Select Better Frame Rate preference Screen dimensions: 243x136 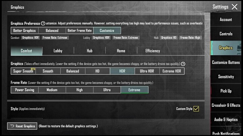point(80,31)
